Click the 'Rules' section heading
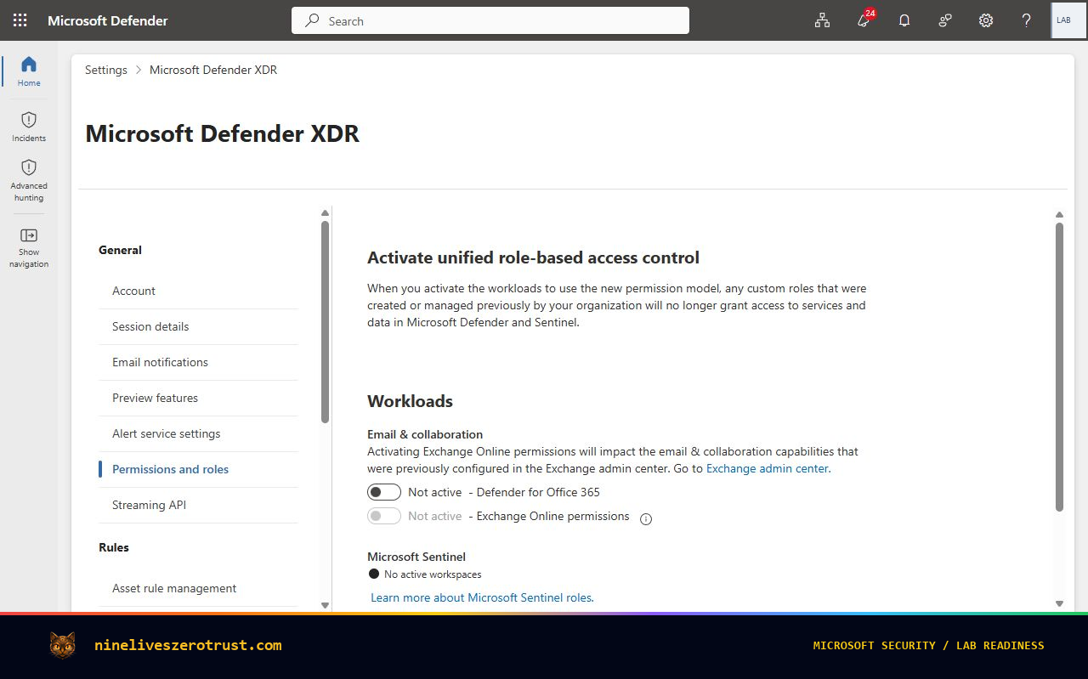1088x679 pixels. pos(114,547)
